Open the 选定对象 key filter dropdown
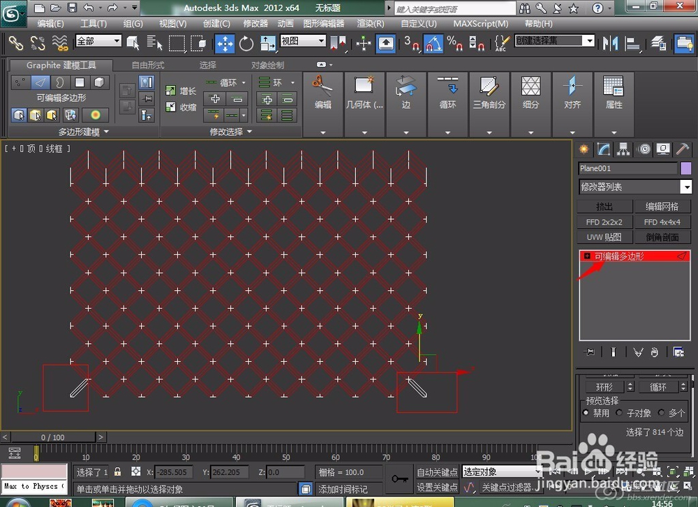698x507 pixels. point(502,471)
